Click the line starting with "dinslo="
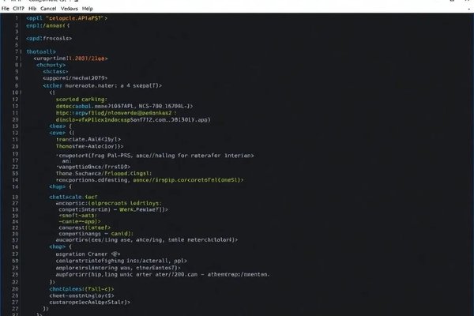Screen dimensions: 474x316 pyautogui.click(x=133, y=120)
